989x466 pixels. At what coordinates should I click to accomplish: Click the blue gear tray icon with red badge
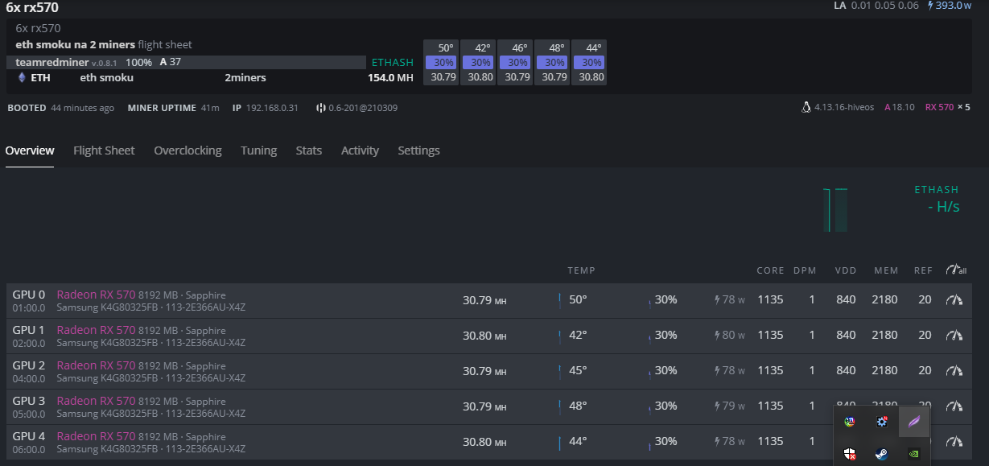pyautogui.click(x=882, y=422)
